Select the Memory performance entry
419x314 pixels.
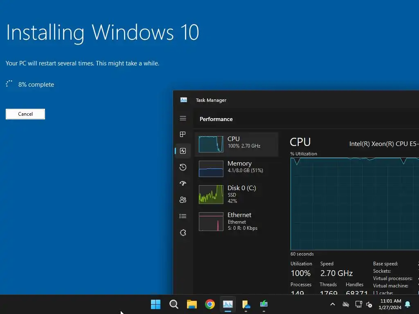point(237,169)
